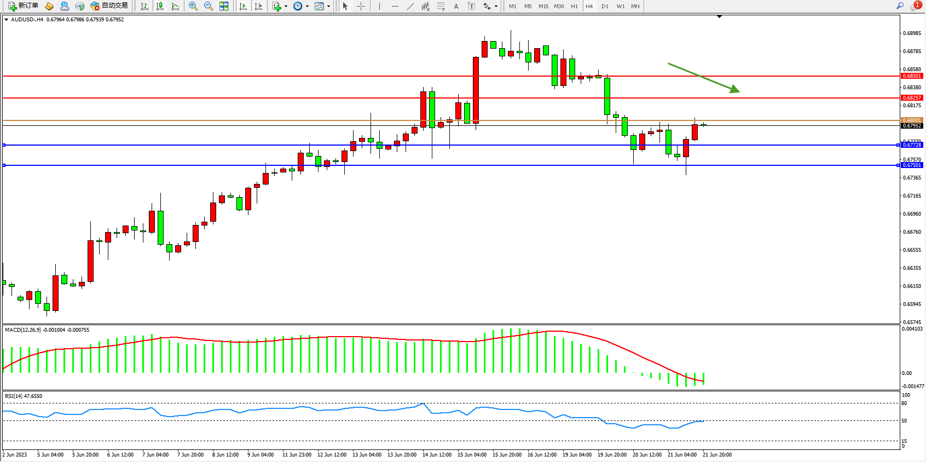Open tile windows layout icon
This screenshot has height=462, width=926.
224,6
